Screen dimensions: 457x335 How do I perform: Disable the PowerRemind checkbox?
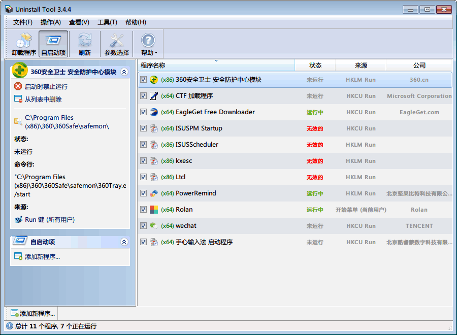tap(143, 193)
